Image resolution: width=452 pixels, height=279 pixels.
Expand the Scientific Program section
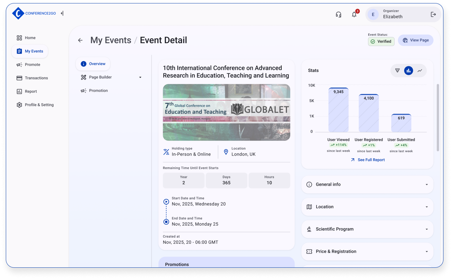click(367, 229)
